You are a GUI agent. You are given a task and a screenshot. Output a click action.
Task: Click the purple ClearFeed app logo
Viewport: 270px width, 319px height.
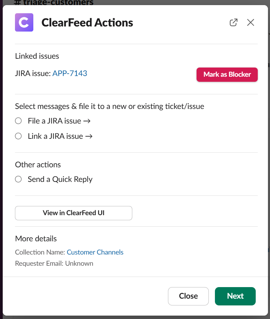click(x=24, y=22)
